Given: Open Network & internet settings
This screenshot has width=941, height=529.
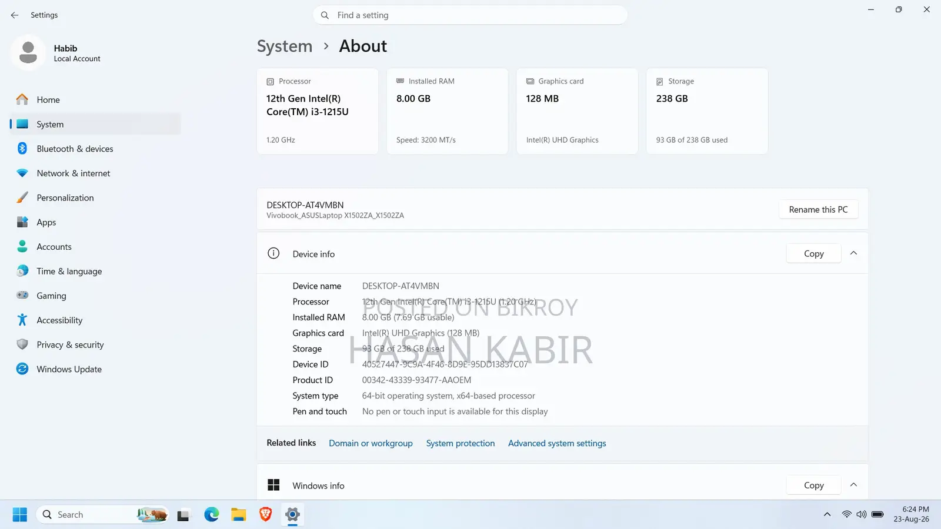Looking at the screenshot, I should tap(95, 173).
